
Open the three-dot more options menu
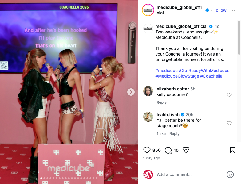232,10
